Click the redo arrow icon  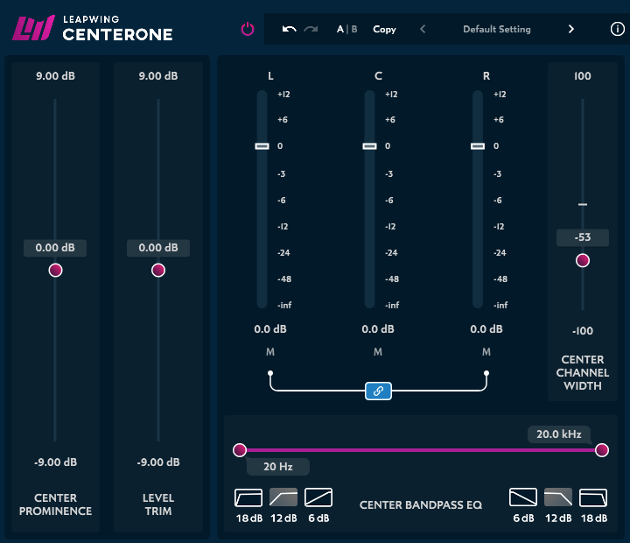tap(311, 29)
